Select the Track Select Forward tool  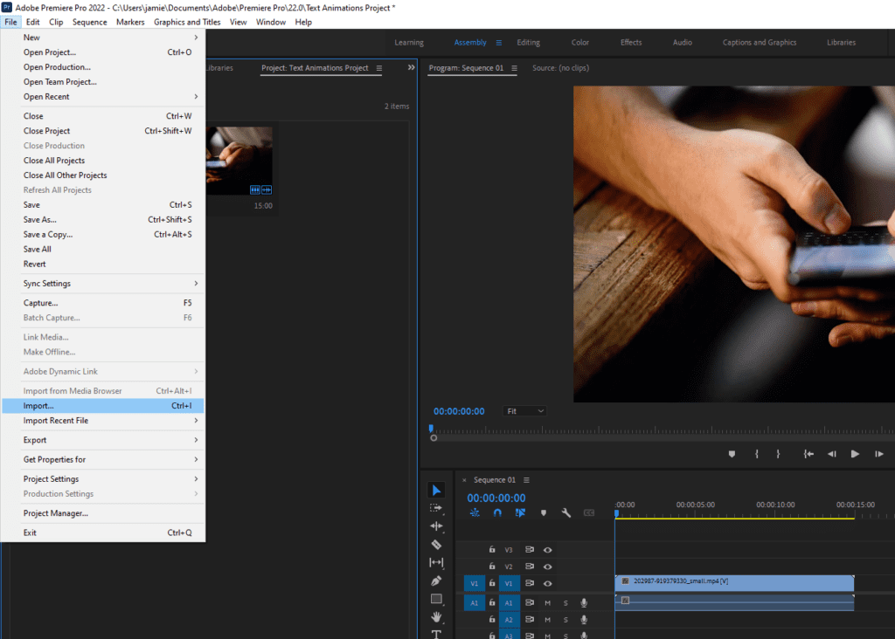coord(436,508)
